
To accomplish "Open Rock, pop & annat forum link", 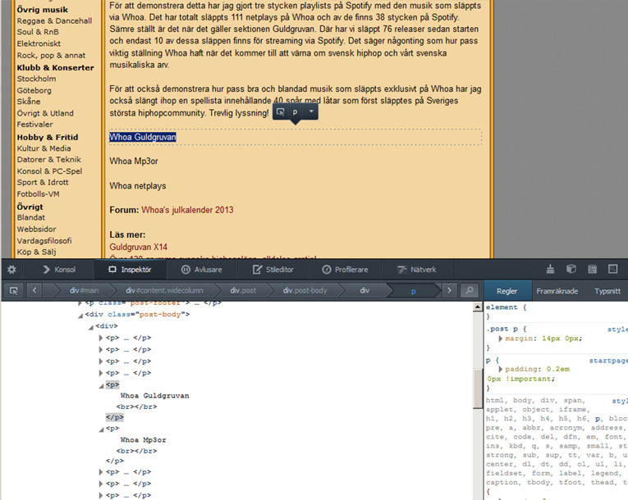I will [x=51, y=55].
